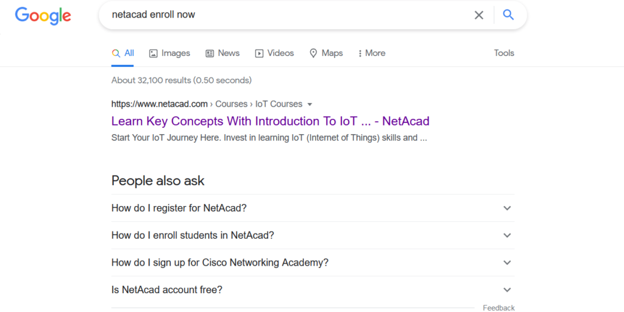Click the Google logo
This screenshot has height=312, width=624.
click(43, 15)
